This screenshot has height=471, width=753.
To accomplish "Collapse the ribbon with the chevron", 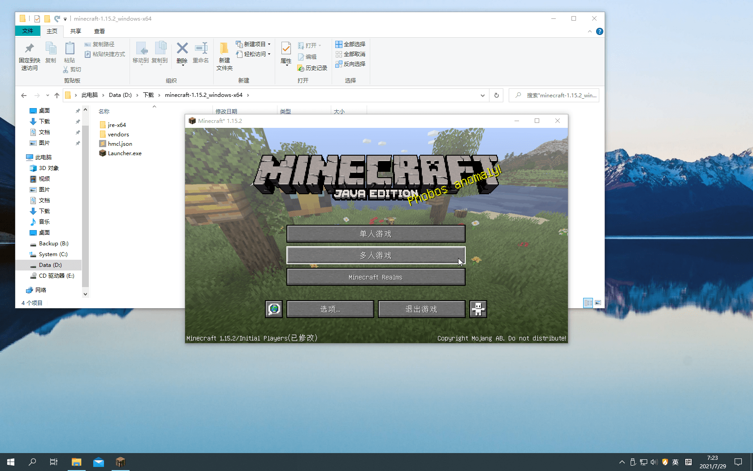I will [x=589, y=31].
